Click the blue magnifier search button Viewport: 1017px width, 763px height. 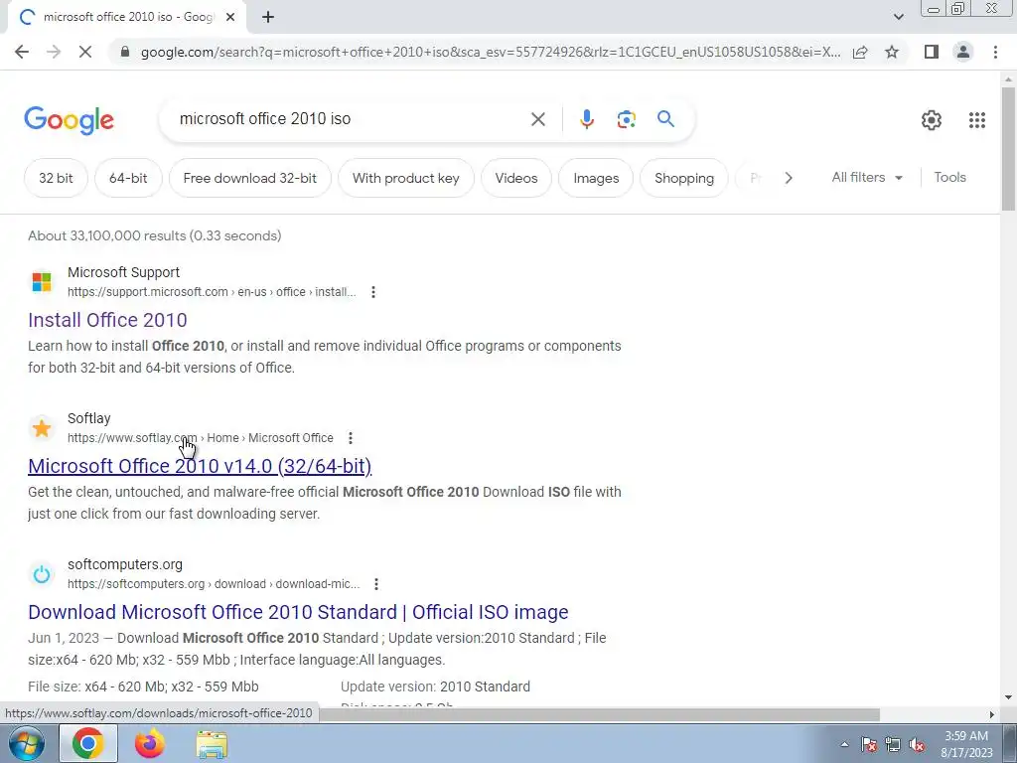click(665, 119)
